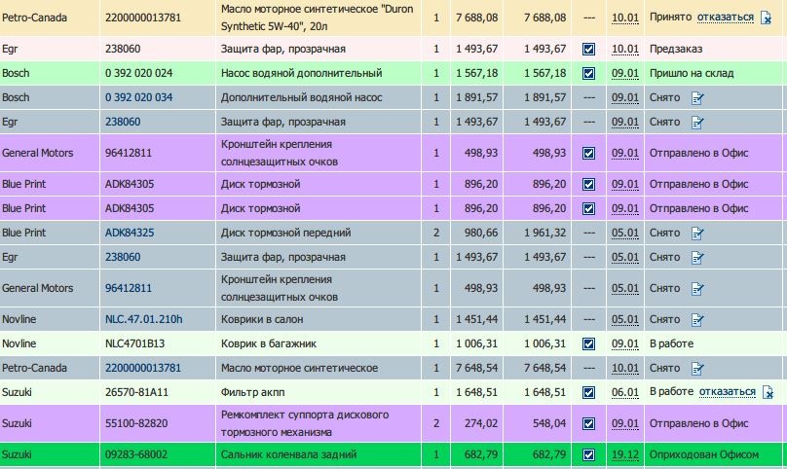Image resolution: width=787 pixels, height=469 pixels.
Task: Click отказаться link in Petro-Canada Принято row
Action: click(x=726, y=18)
